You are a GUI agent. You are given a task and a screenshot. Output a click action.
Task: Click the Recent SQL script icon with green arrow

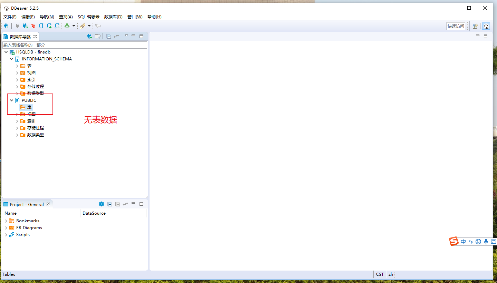tap(49, 26)
